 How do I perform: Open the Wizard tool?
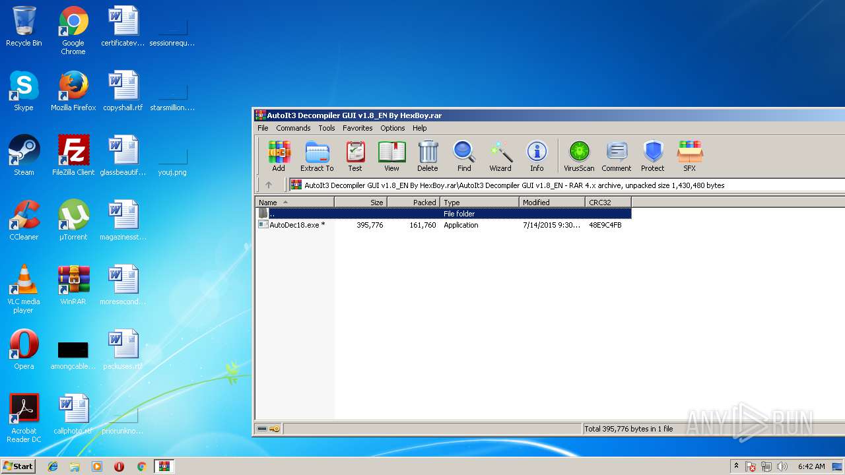tap(500, 156)
